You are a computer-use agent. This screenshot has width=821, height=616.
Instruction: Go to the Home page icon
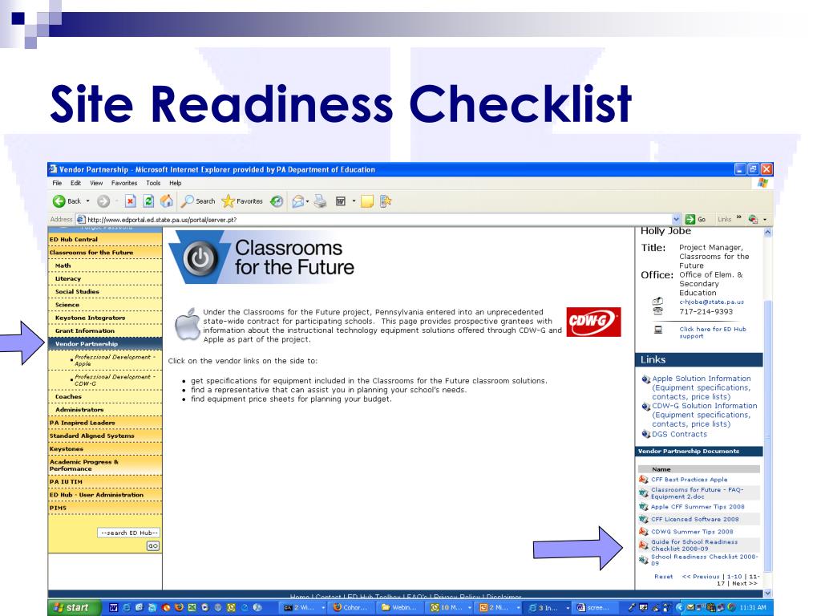pos(167,201)
